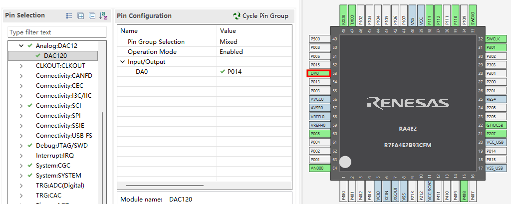Click the flat list view icon in Pin Selection
This screenshot has width=511, height=204.
pos(69,15)
